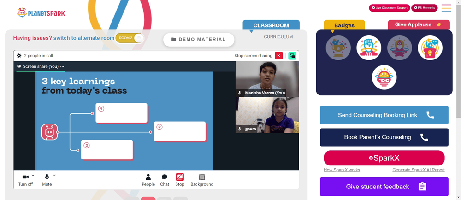The height and width of the screenshot is (200, 461).
Task: Mute the microphone
Action: click(47, 180)
